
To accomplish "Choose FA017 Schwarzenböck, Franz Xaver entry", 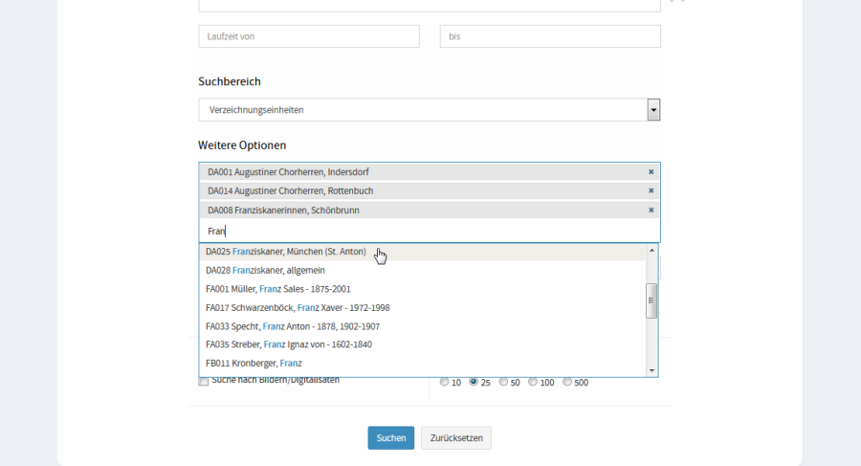I will click(x=297, y=308).
